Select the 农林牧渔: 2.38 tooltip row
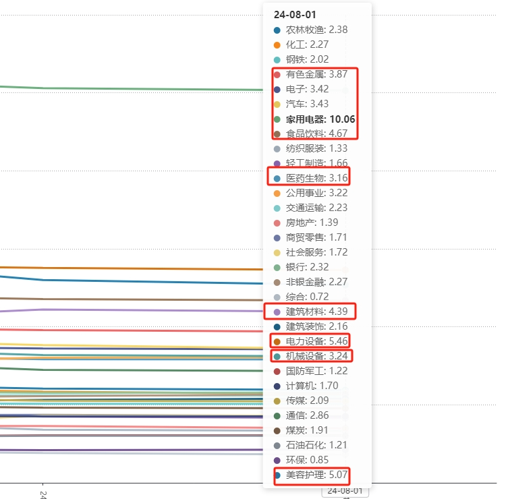This screenshot has width=510, height=499. click(310, 30)
